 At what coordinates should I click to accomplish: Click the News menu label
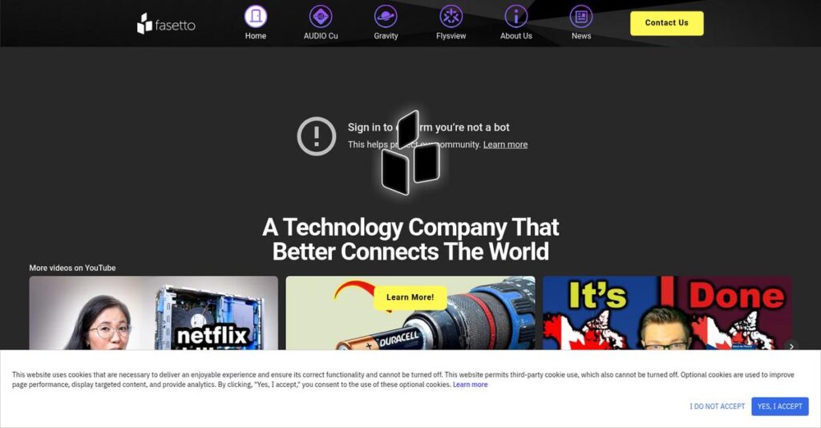(581, 35)
